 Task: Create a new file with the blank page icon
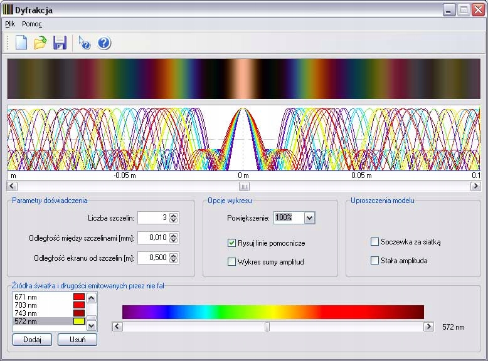click(21, 43)
